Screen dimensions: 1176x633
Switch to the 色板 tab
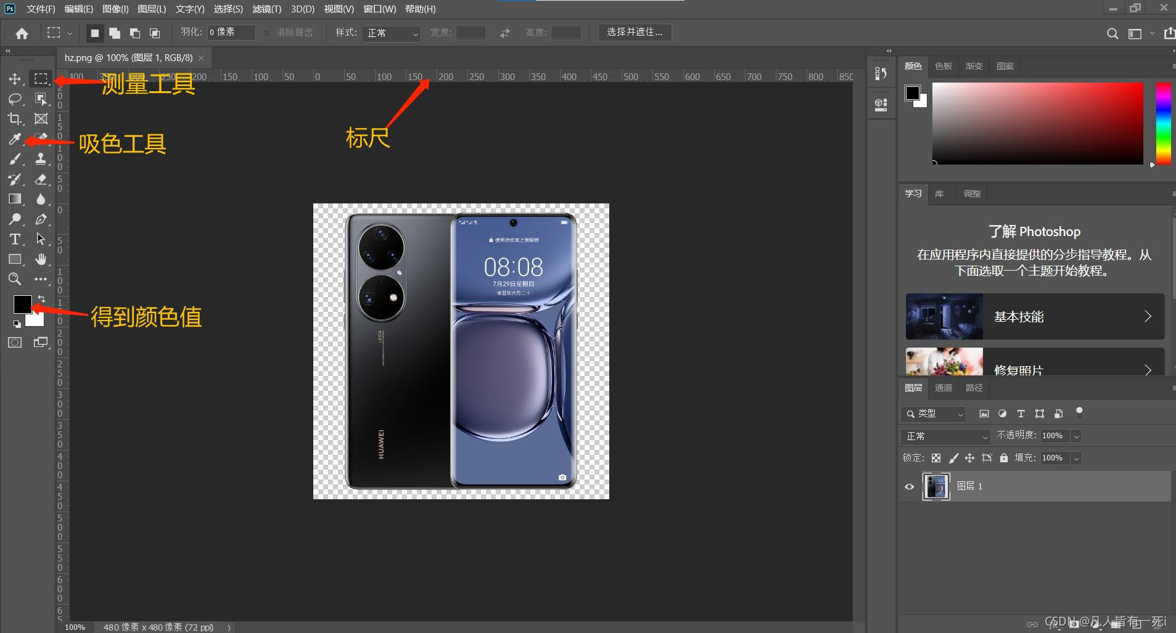[944, 67]
